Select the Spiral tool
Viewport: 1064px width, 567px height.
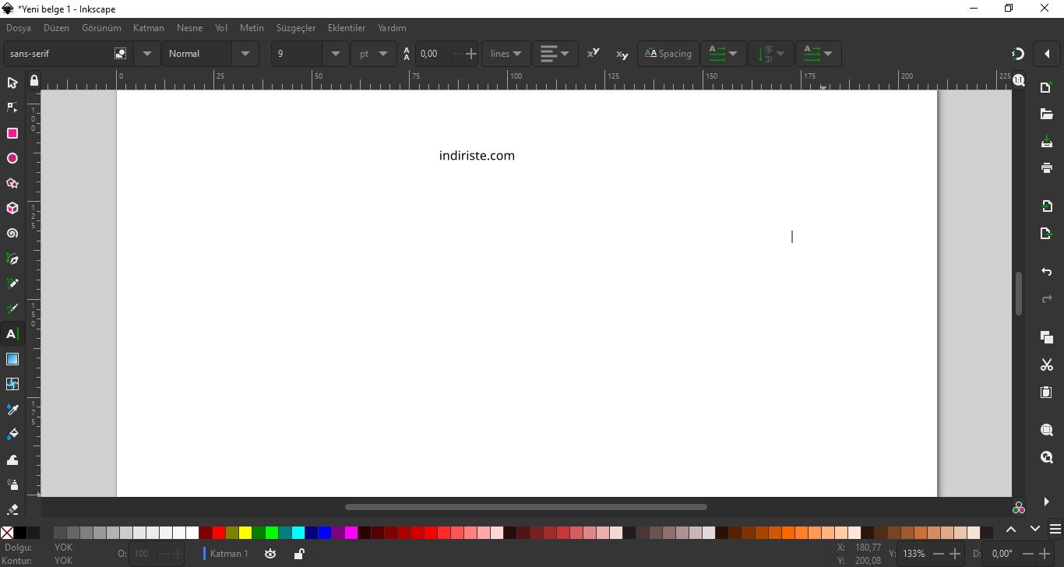[x=12, y=234]
